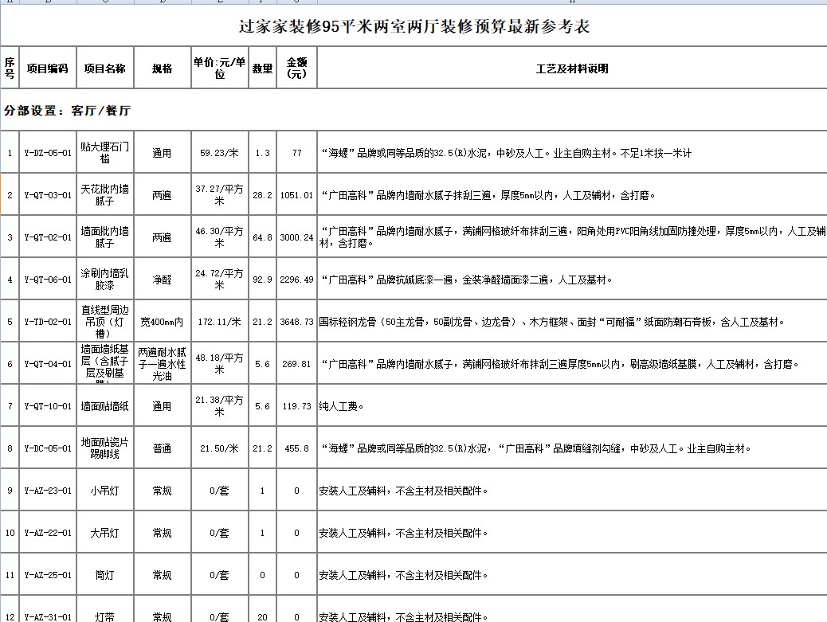This screenshot has height=622, width=827.
Task: Select the amount cell 455.8
Action: tap(296, 448)
